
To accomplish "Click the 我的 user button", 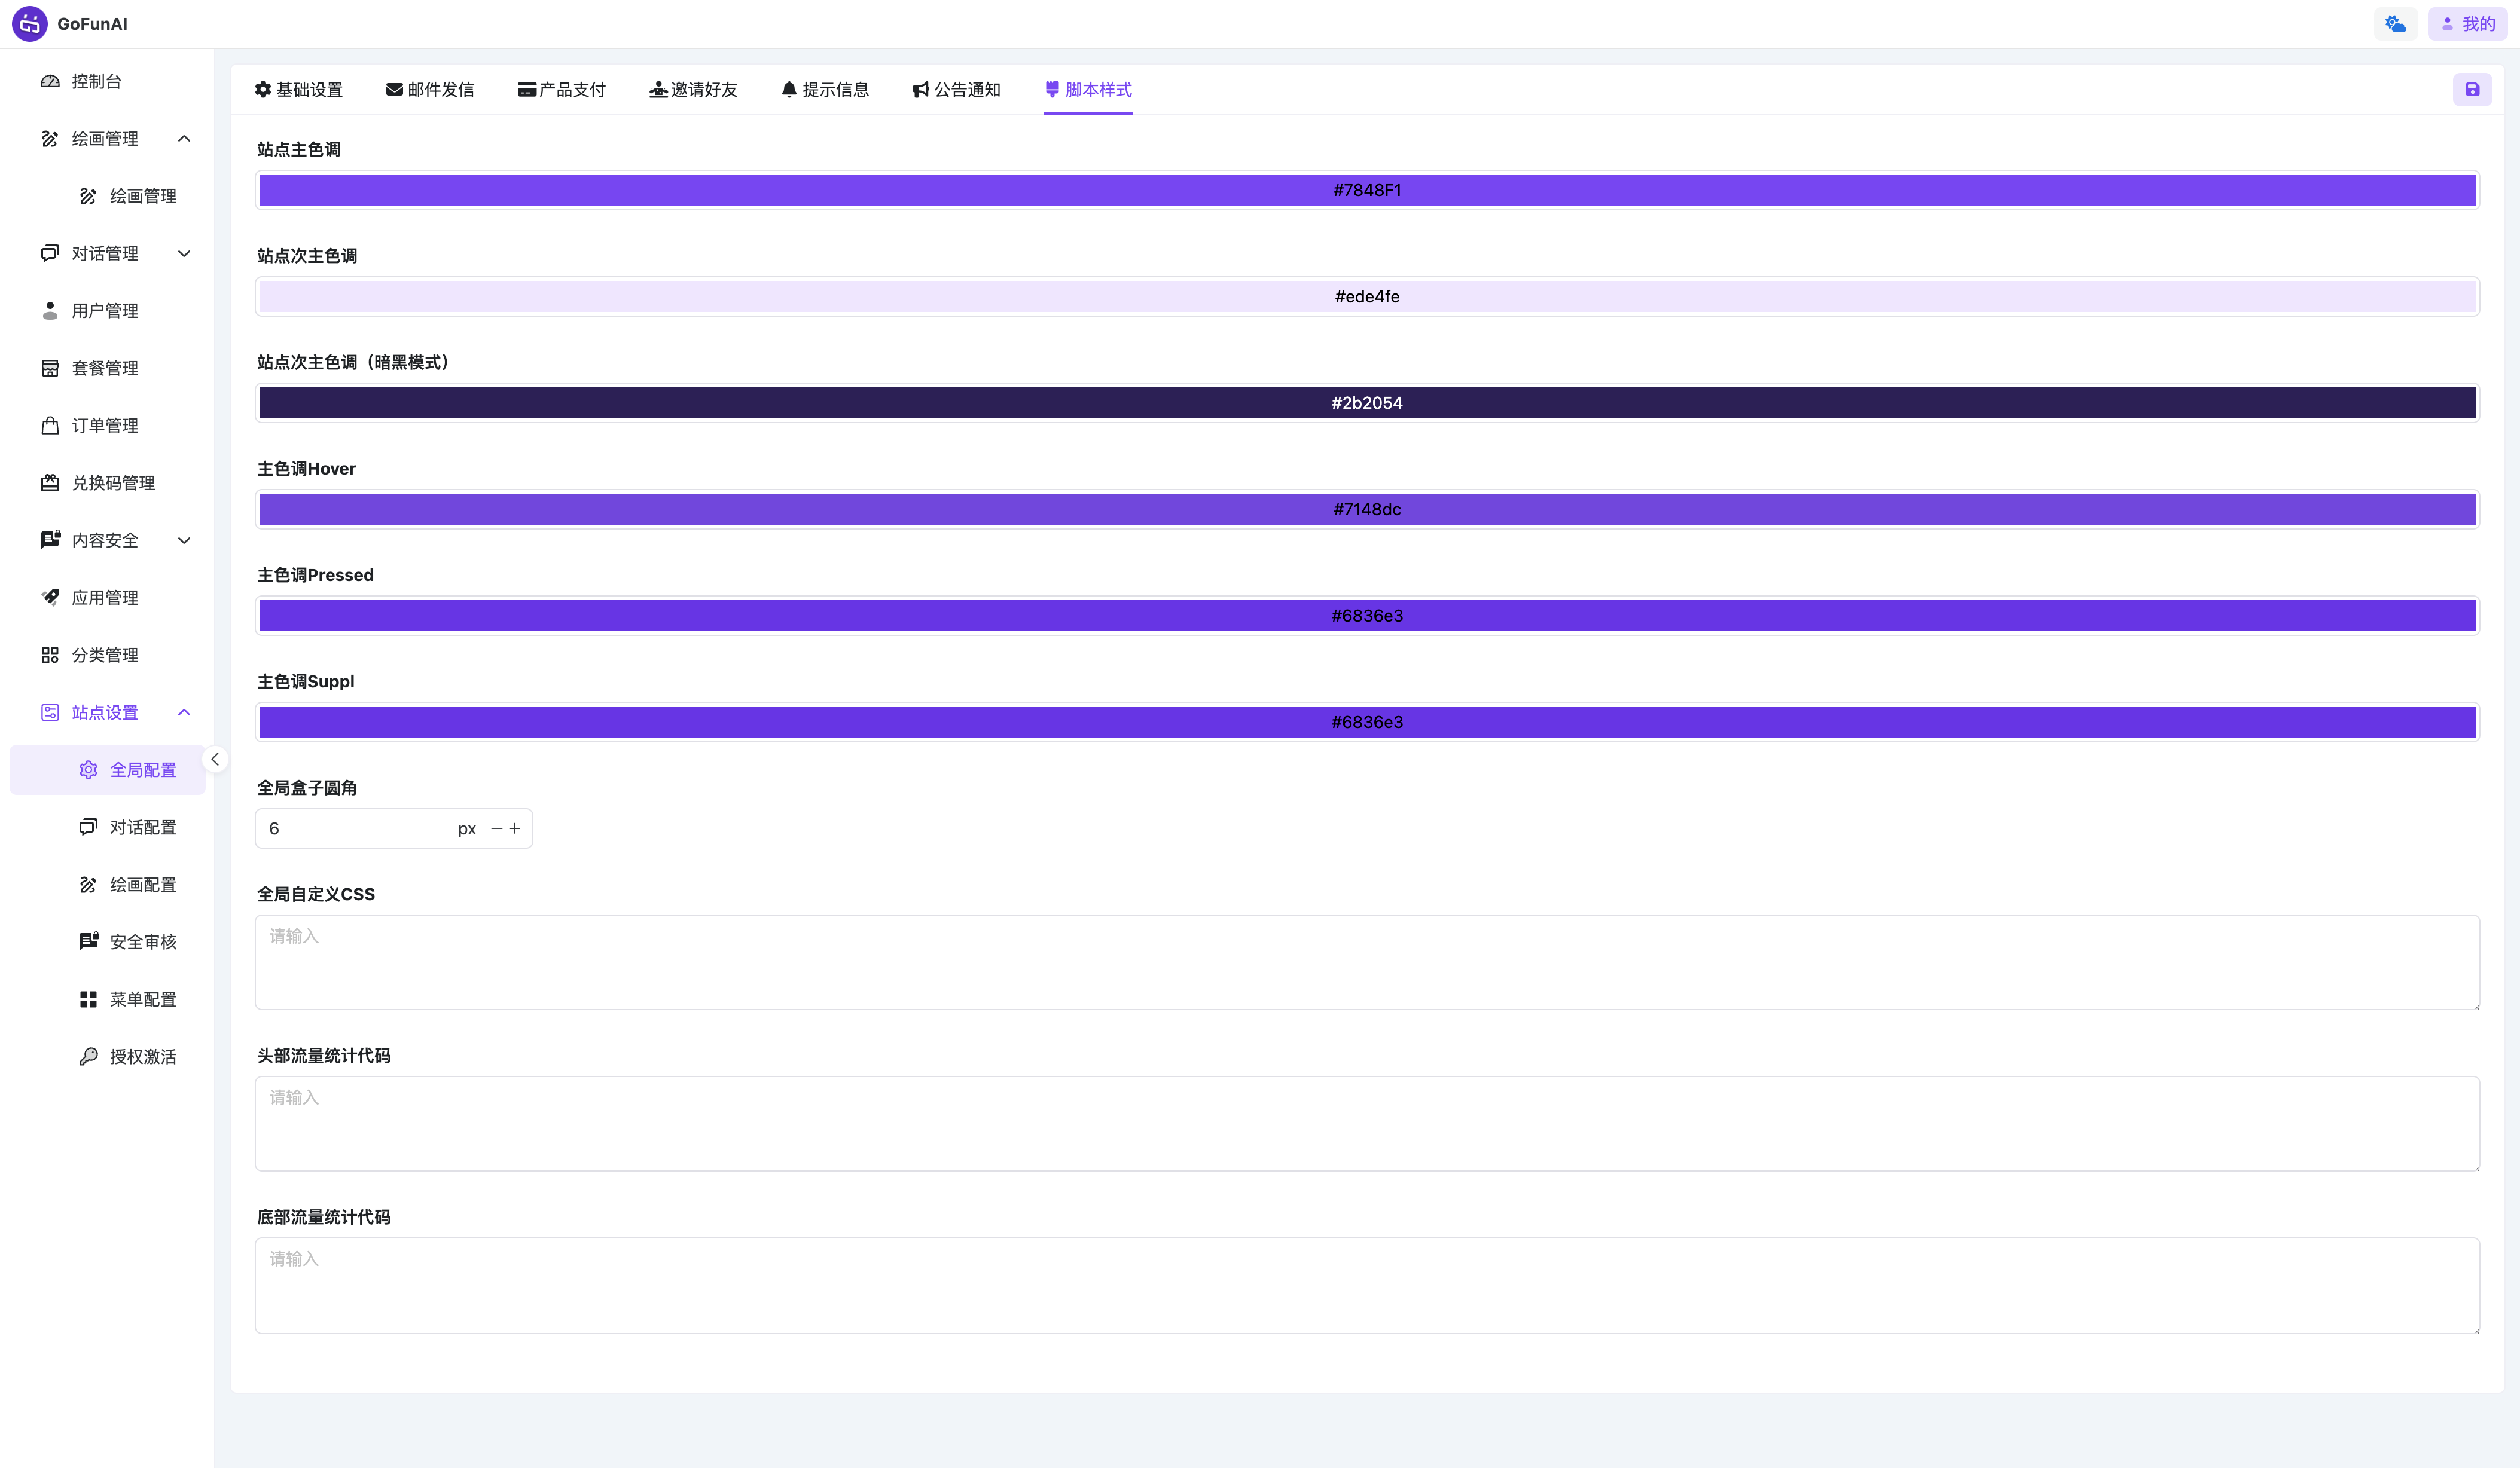I will 2466,24.
